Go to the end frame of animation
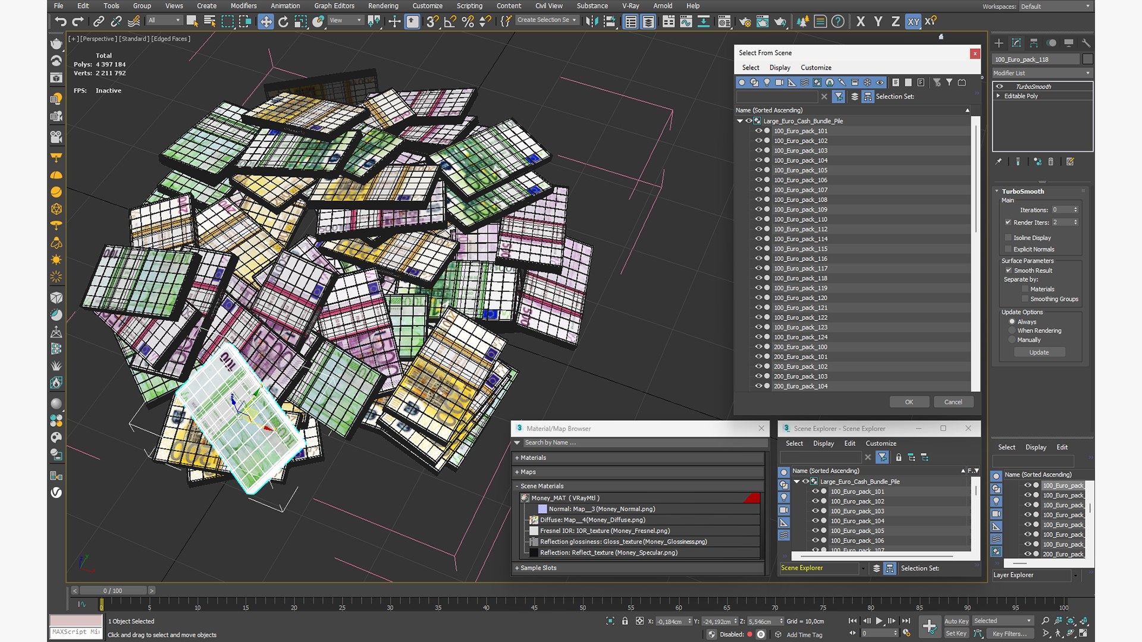The width and height of the screenshot is (1142, 642). pos(906,621)
